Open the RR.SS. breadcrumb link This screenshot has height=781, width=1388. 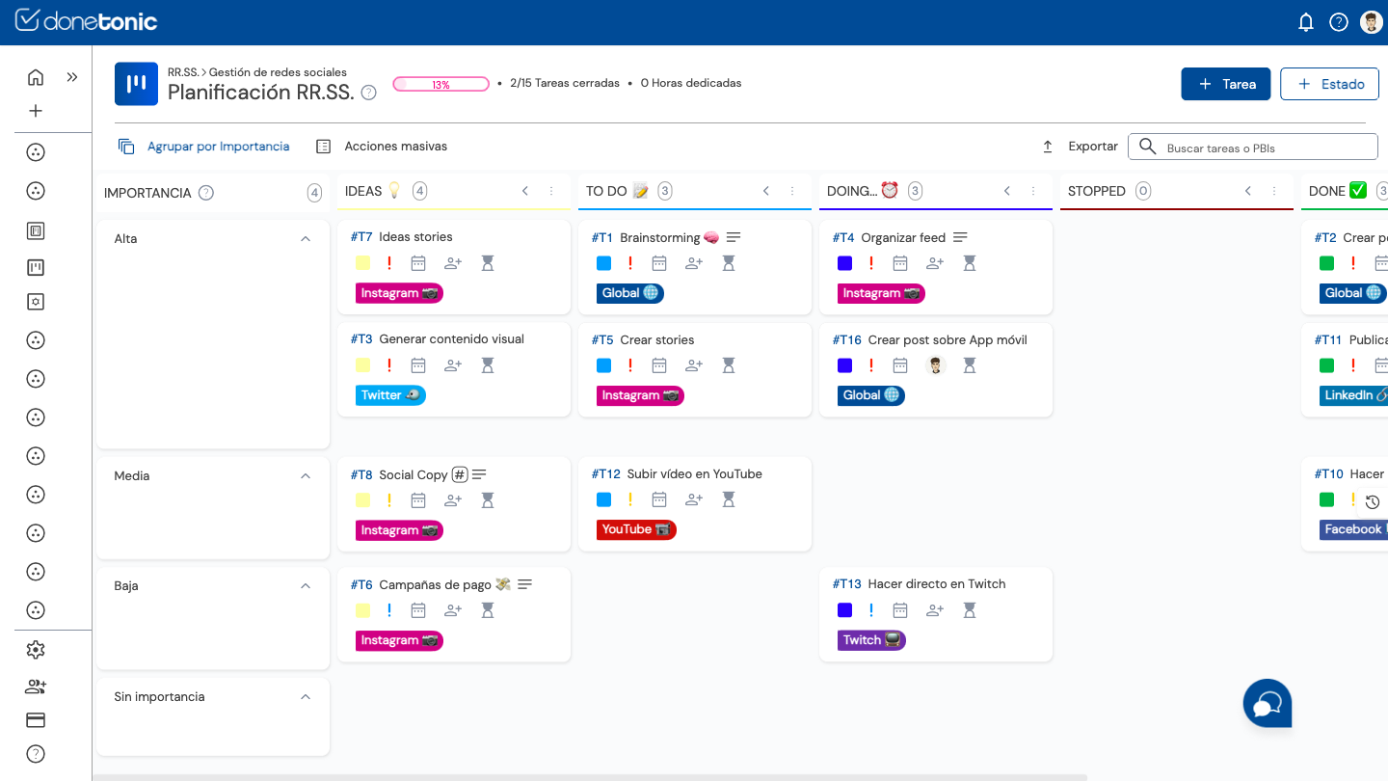pyautogui.click(x=183, y=72)
